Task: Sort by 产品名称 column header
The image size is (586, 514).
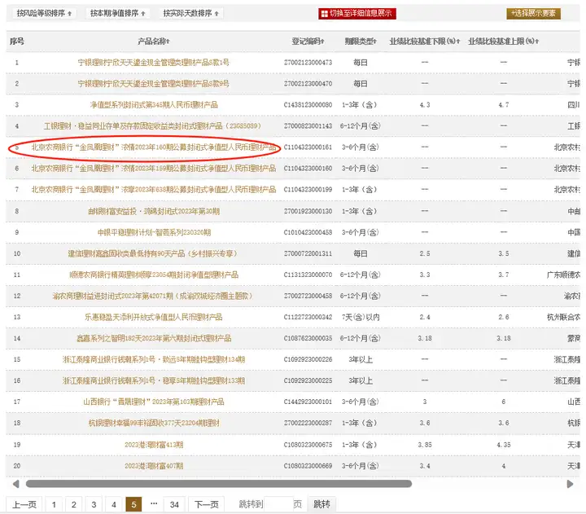Action: 154,42
